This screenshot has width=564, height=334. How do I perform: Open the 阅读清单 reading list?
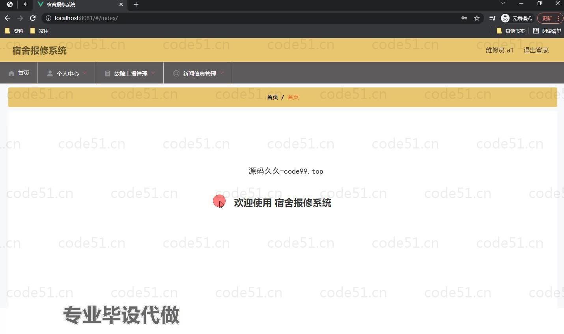(547, 31)
